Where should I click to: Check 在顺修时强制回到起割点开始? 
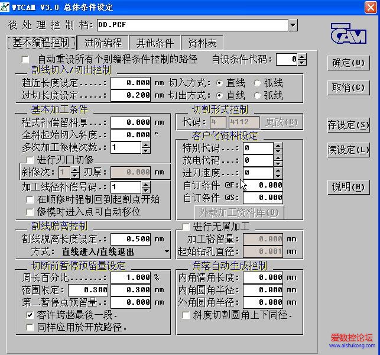pyautogui.click(x=30, y=199)
